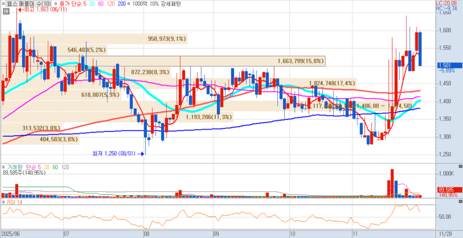Click the 07 month axis label
Image resolution: width=463 pixels, height=238 pixels.
pyautogui.click(x=67, y=234)
